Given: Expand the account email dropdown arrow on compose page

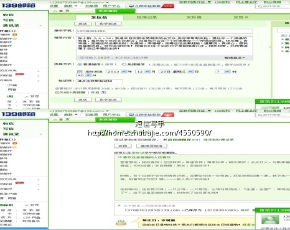Looking at the screenshot, I should pyautogui.click(x=107, y=2).
